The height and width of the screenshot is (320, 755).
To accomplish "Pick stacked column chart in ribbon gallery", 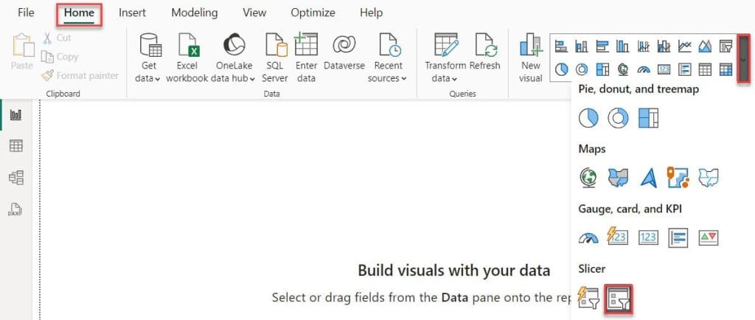I will coord(582,46).
